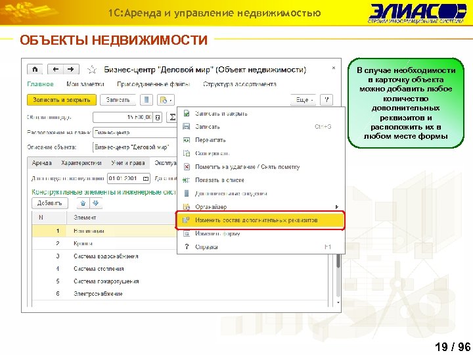Choose Изменить форму menu entry
The width and height of the screenshot is (473, 355).
[x=261, y=233]
